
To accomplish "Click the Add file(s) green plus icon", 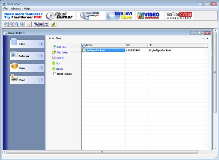I will [54, 47].
